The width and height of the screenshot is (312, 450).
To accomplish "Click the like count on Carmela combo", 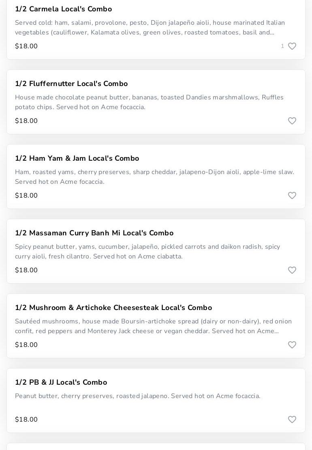I will [x=282, y=46].
